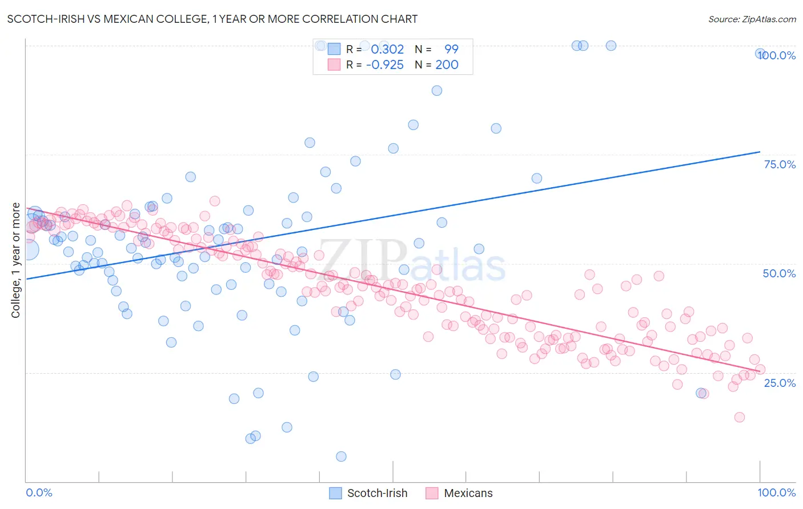Click the pink R = -0.925 statistics swatch
The width and height of the screenshot is (803, 509).
(x=334, y=64)
